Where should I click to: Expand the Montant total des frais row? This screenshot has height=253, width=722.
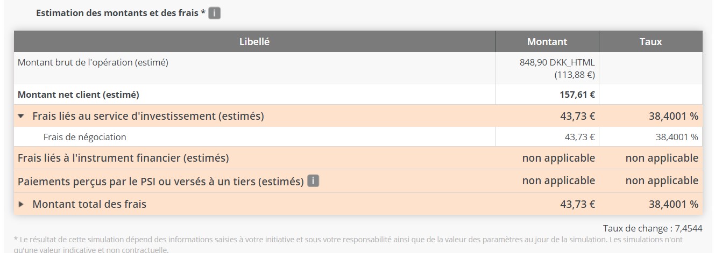[21, 204]
